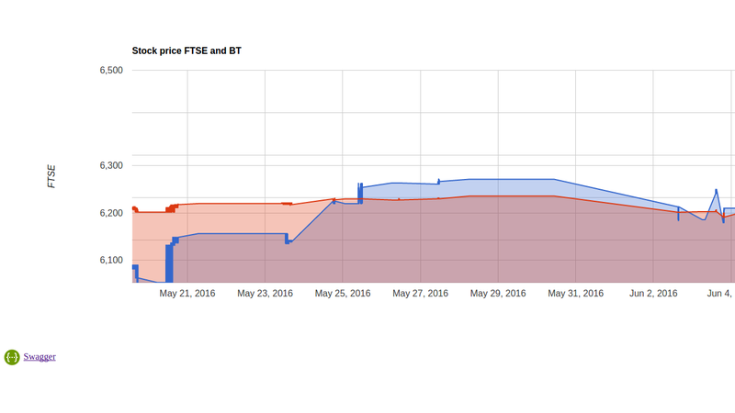Viewport: 735px width, 413px height.
Task: Select the partially visible Jun 4 date label
Action: coord(719,294)
